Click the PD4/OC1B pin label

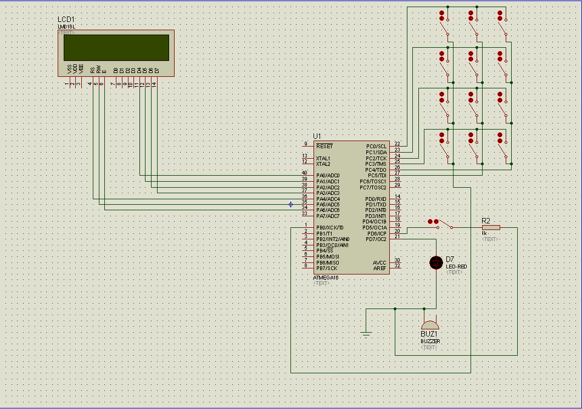point(374,222)
